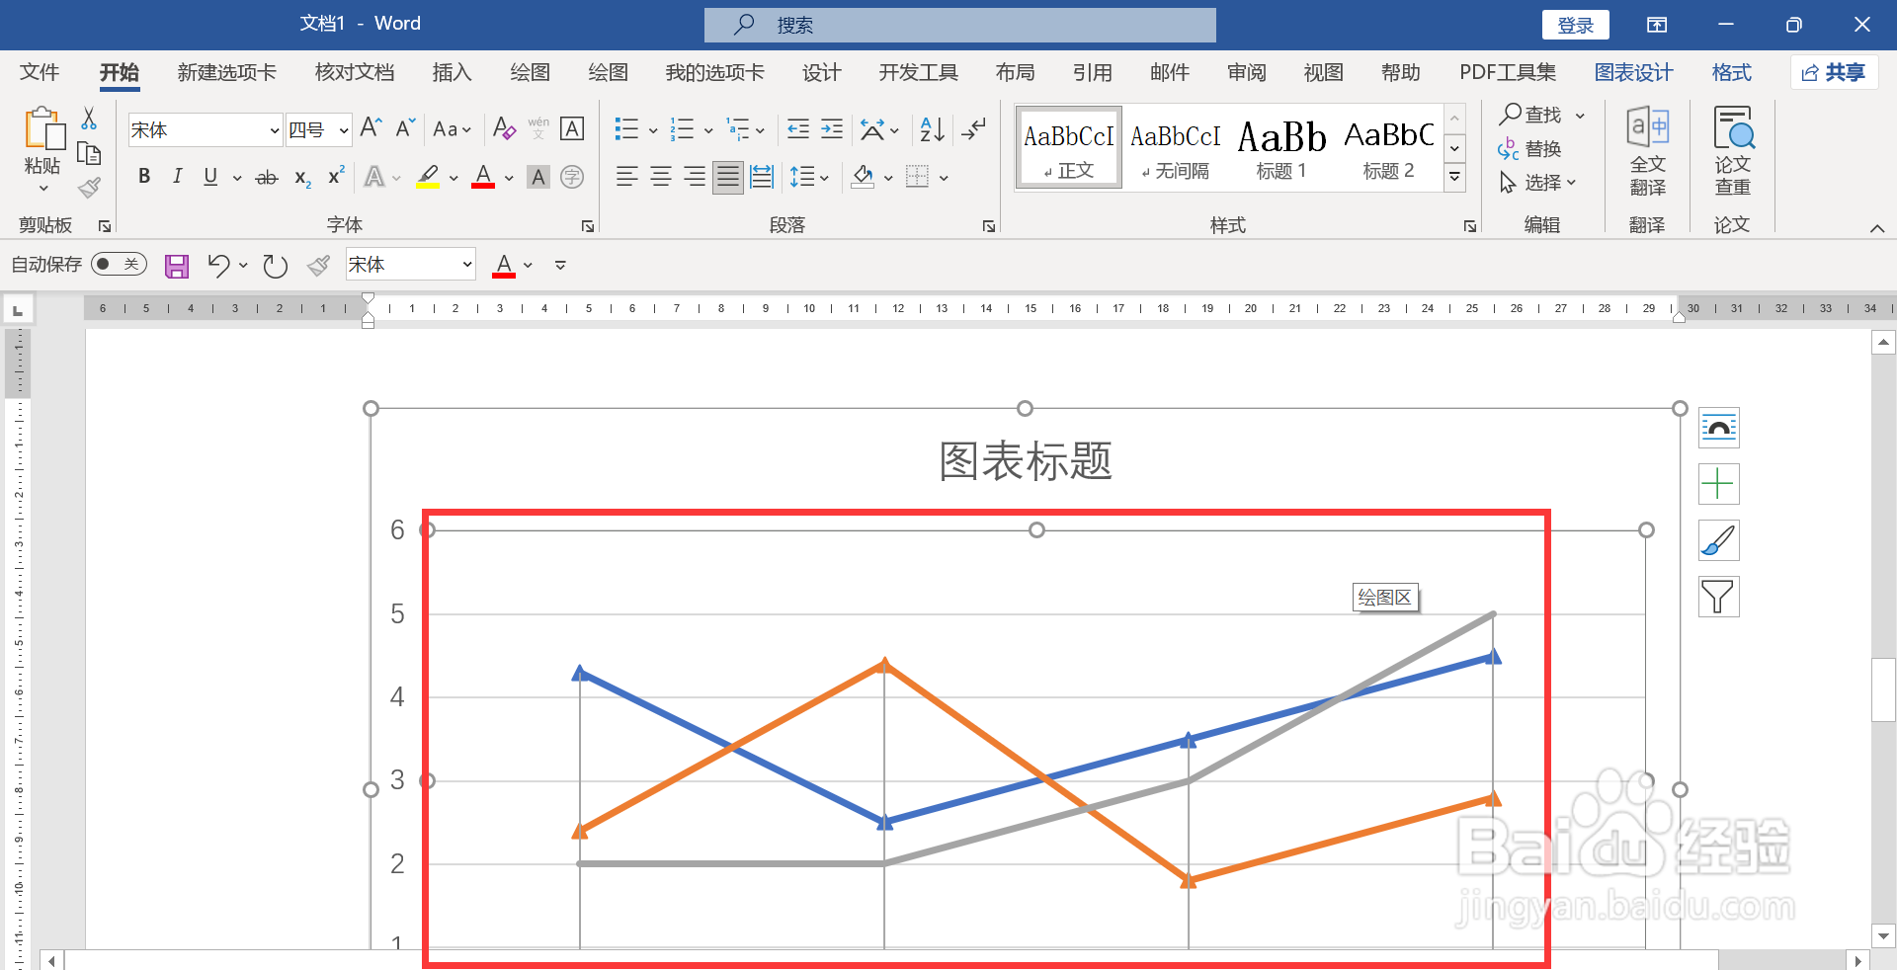Click the 论文查重 button

[x=1732, y=151]
